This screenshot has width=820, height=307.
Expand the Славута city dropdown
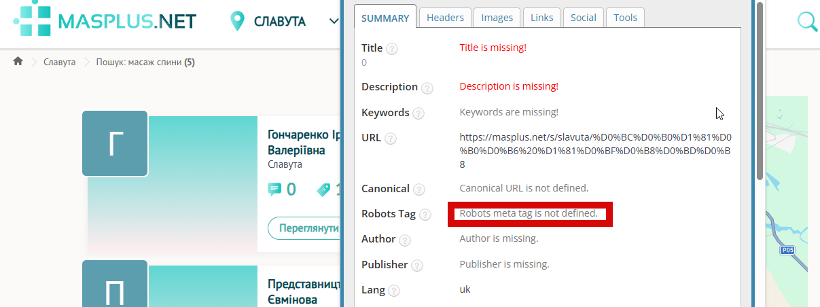334,21
